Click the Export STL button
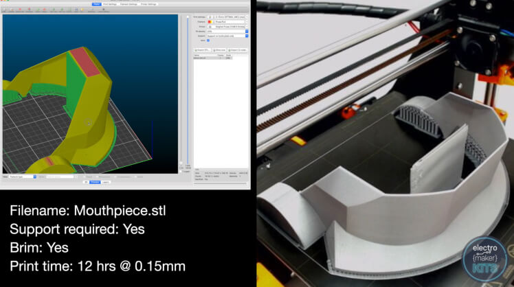Image resolution: width=514 pixels, height=287 pixels. coord(202,50)
